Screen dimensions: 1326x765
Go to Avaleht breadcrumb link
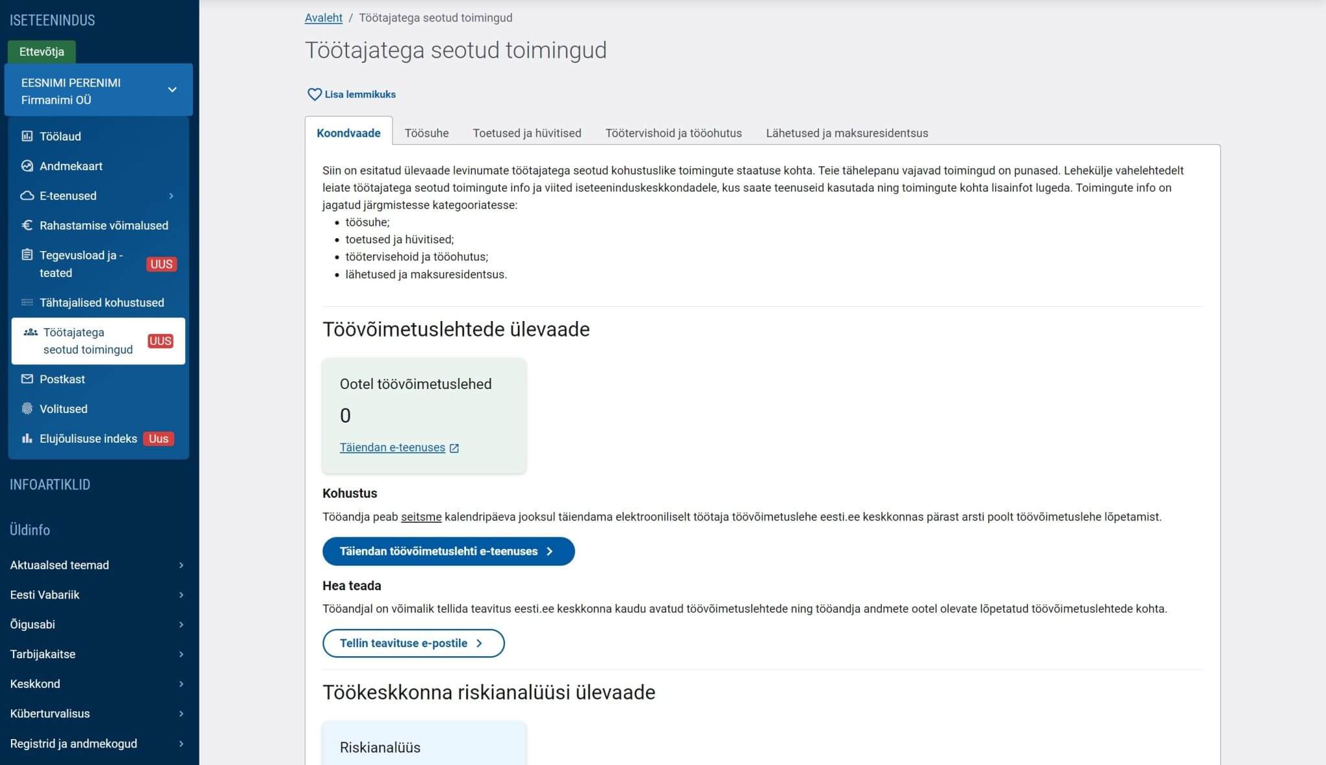click(323, 17)
